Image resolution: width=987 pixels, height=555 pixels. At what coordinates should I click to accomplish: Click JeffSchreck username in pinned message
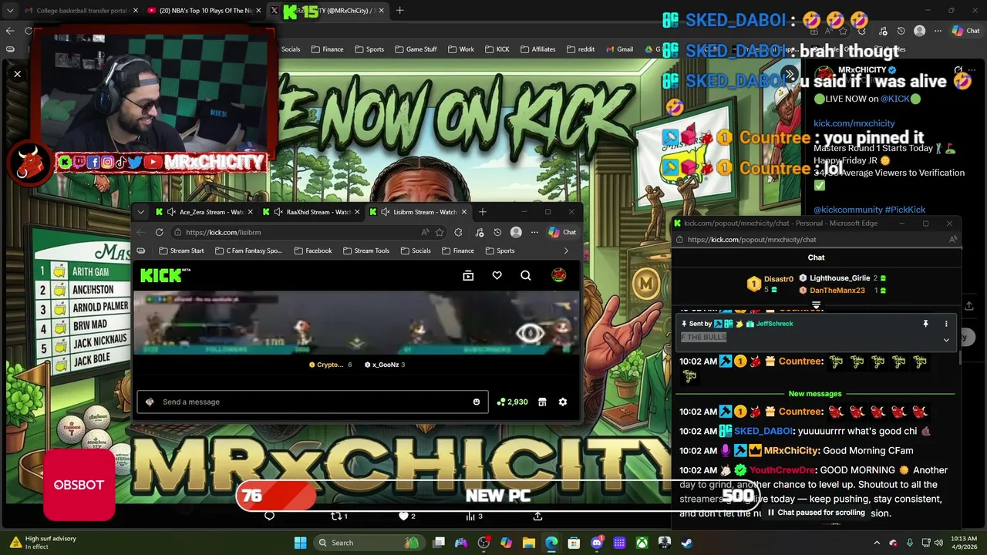coord(774,324)
